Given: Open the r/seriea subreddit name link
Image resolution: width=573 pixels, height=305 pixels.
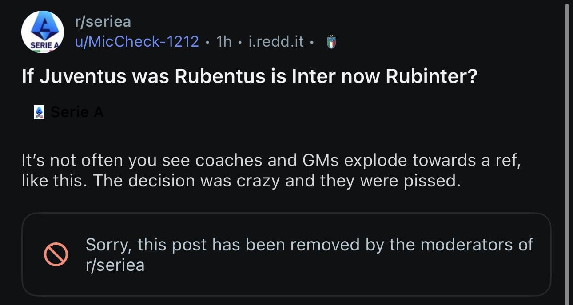Looking at the screenshot, I should (x=103, y=21).
